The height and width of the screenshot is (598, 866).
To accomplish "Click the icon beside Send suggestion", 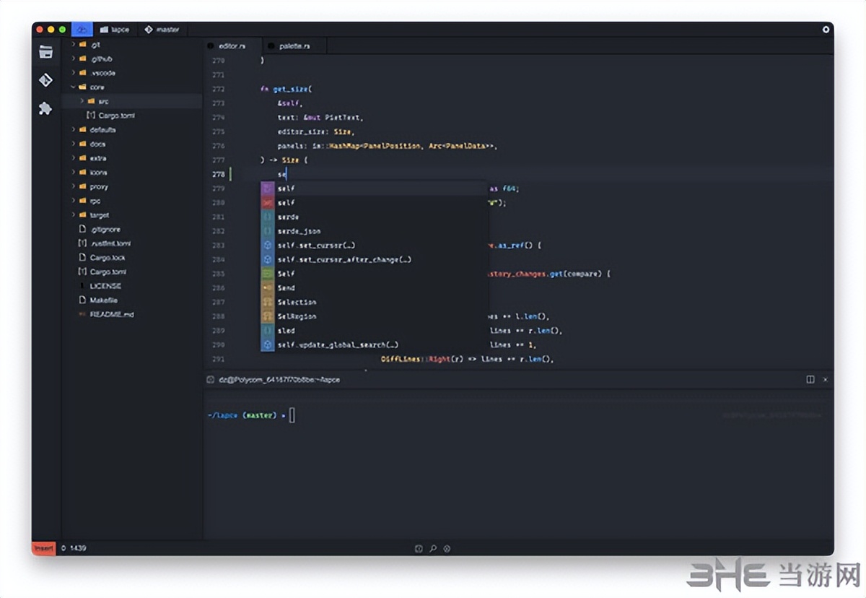I will [x=267, y=287].
